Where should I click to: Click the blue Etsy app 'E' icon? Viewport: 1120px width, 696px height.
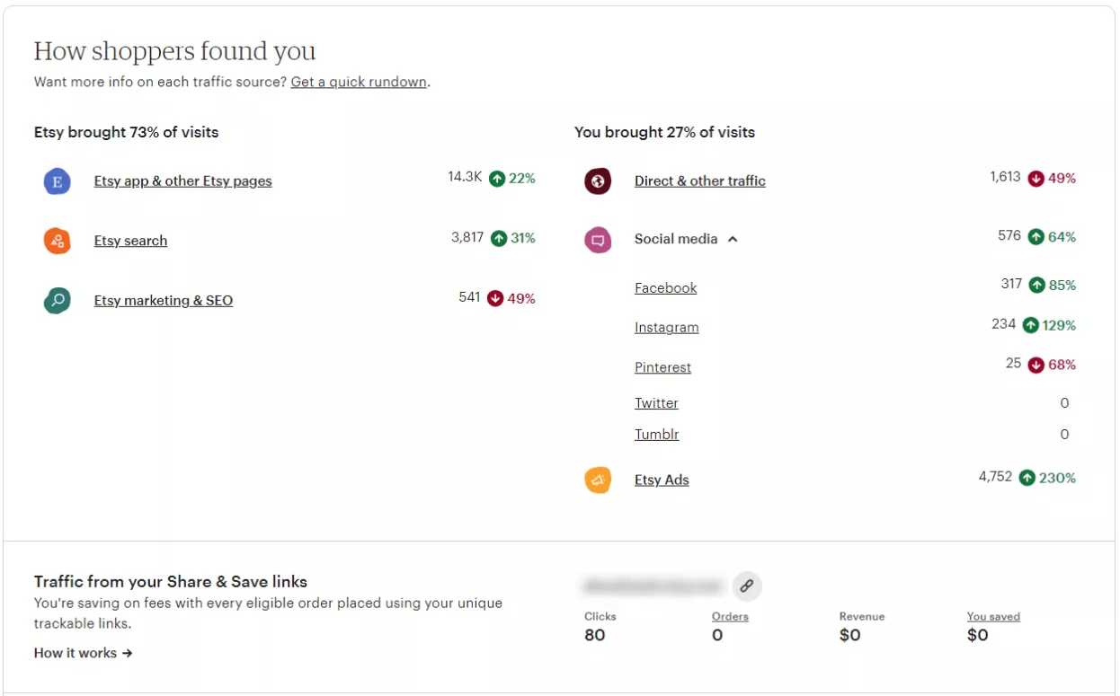58,181
